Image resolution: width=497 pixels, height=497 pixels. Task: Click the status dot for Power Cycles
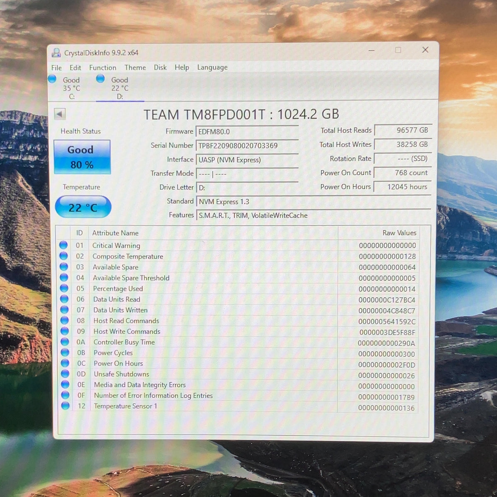point(65,352)
